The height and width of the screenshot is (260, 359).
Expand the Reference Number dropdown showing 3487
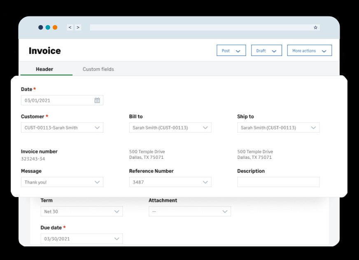pos(205,182)
